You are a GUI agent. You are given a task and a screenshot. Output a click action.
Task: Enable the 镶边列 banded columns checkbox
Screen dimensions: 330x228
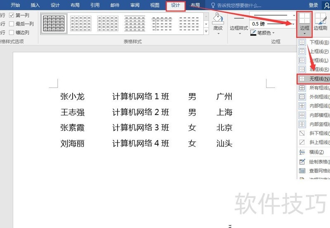pos(12,33)
